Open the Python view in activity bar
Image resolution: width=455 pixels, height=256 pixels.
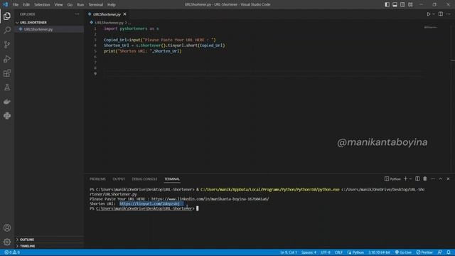tap(7, 115)
